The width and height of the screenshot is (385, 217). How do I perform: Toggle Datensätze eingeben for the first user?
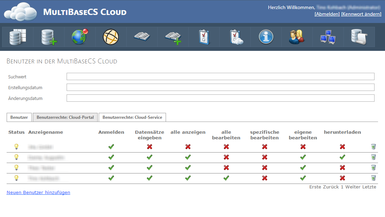pos(150,147)
